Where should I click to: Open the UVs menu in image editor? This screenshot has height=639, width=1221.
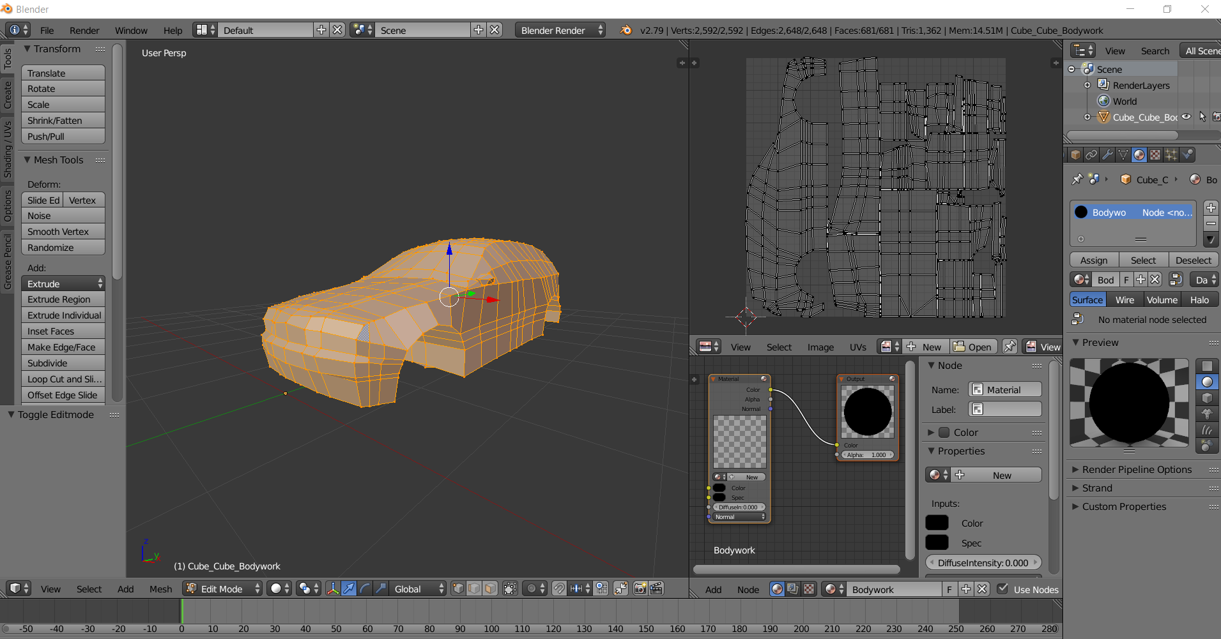[x=857, y=347]
